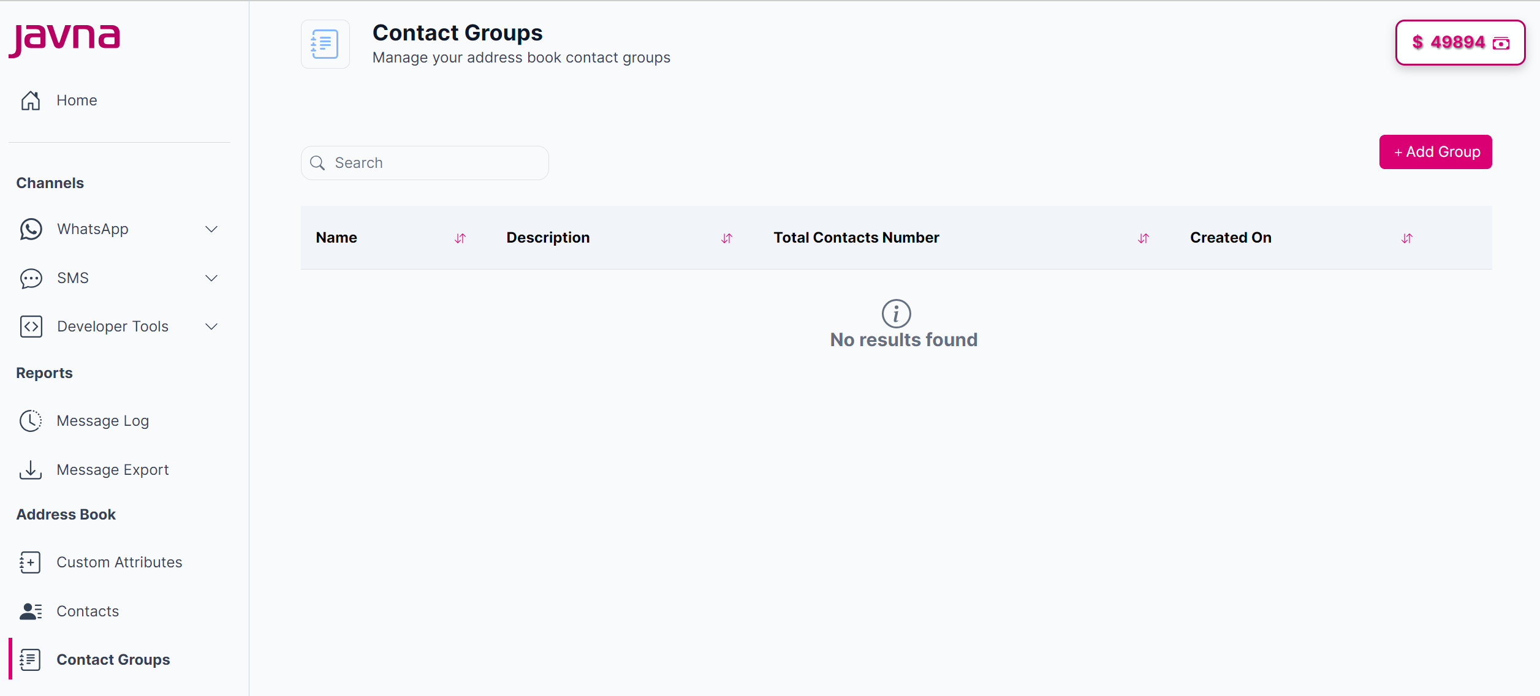Click the Message Export download icon

[x=31, y=470]
